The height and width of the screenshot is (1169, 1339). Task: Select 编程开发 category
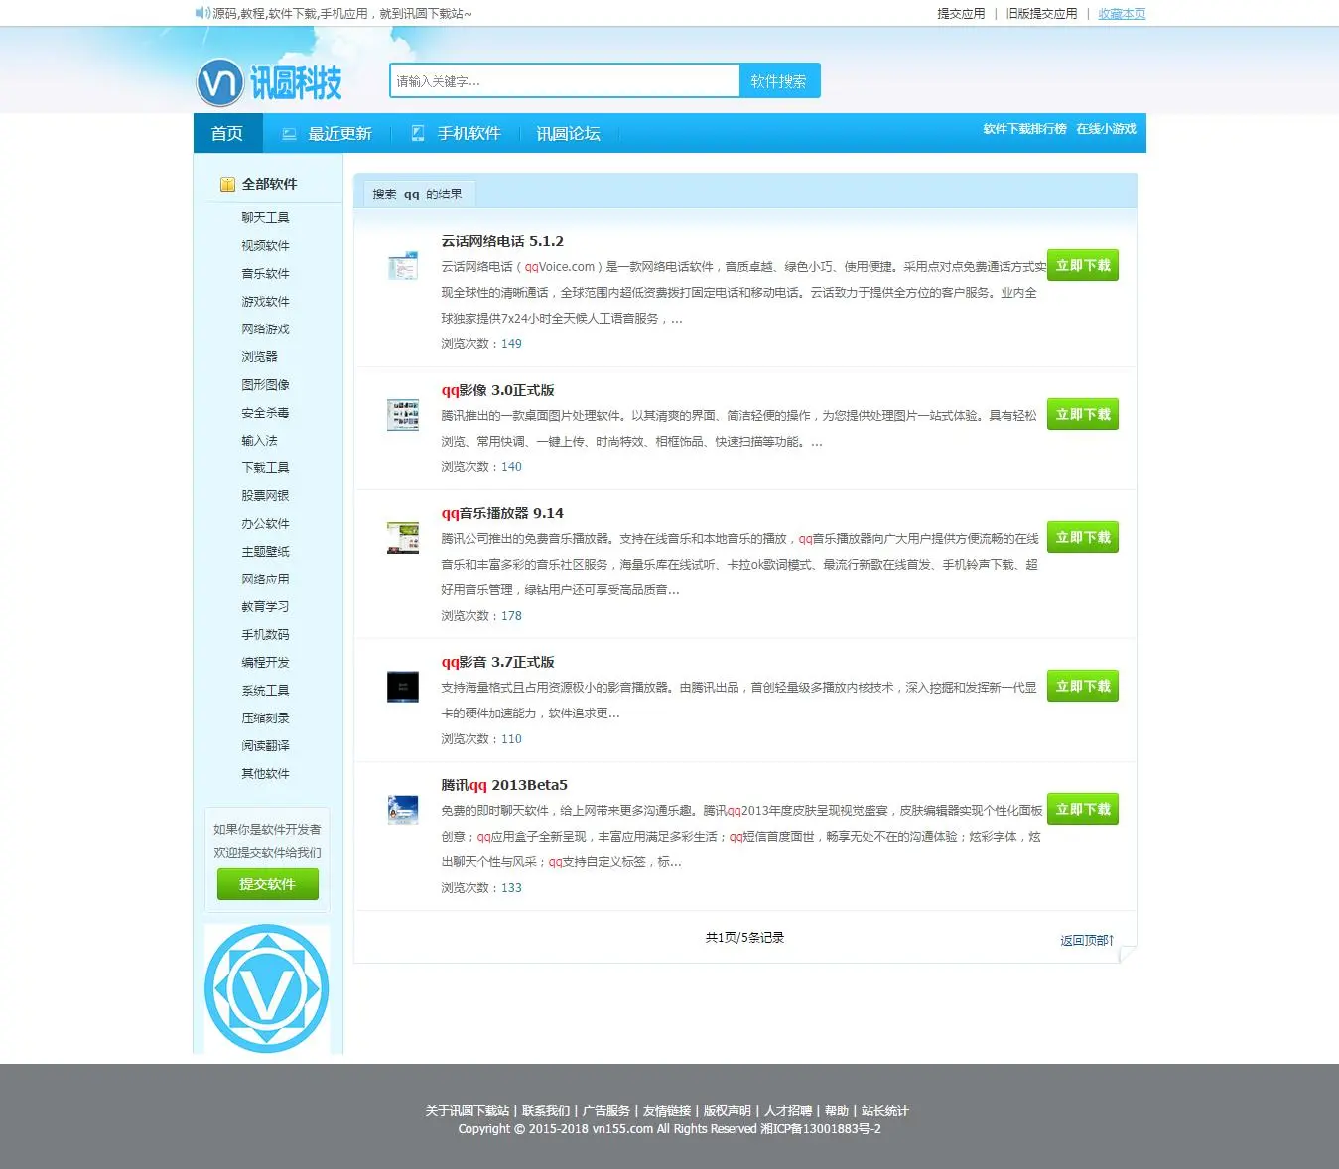click(x=265, y=662)
